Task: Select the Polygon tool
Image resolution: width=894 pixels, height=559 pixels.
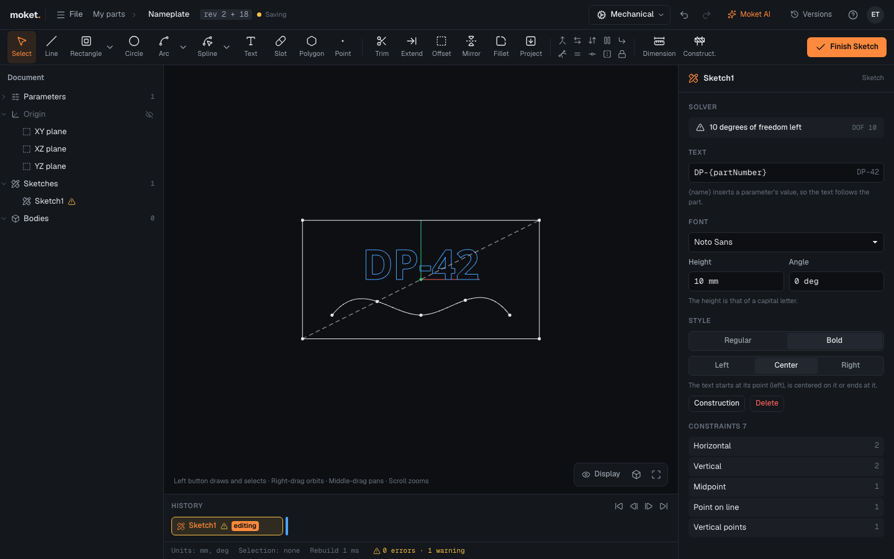Action: click(x=312, y=47)
